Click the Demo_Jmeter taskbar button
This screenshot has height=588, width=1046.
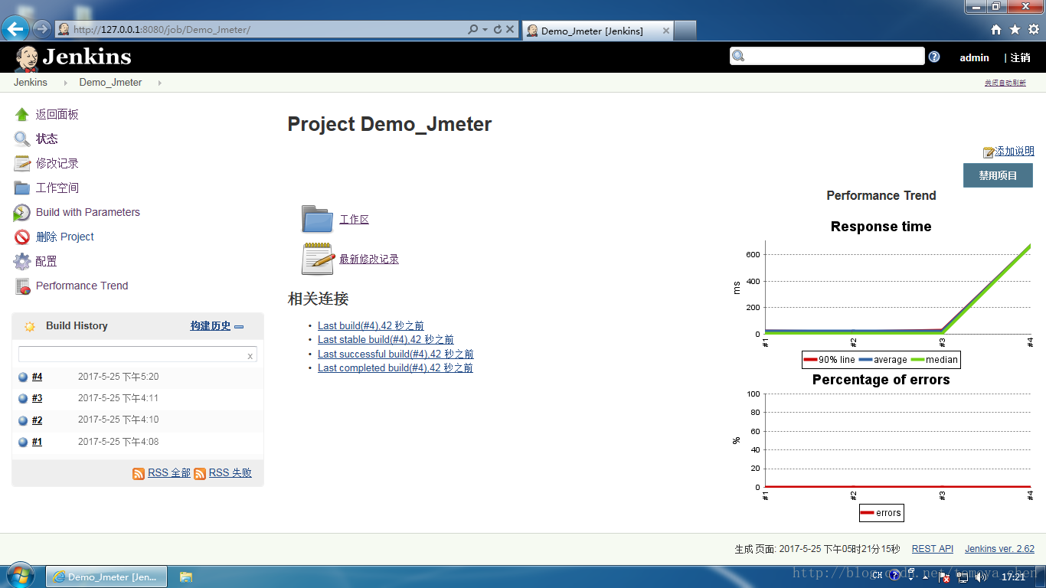pyautogui.click(x=106, y=577)
